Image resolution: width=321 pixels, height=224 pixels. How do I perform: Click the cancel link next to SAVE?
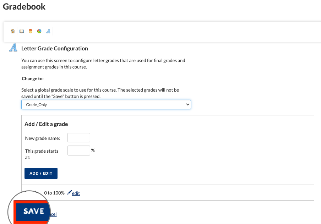[53, 214]
